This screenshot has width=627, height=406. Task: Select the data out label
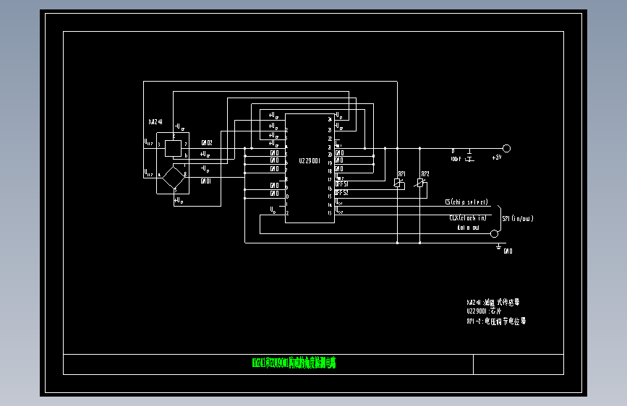tap(468, 228)
